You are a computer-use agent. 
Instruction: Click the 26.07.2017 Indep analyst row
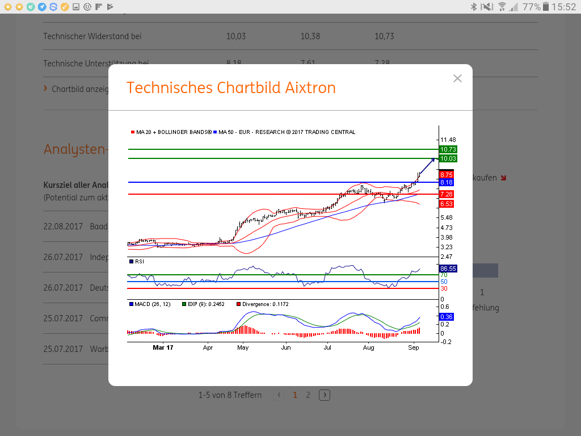[x=75, y=257]
